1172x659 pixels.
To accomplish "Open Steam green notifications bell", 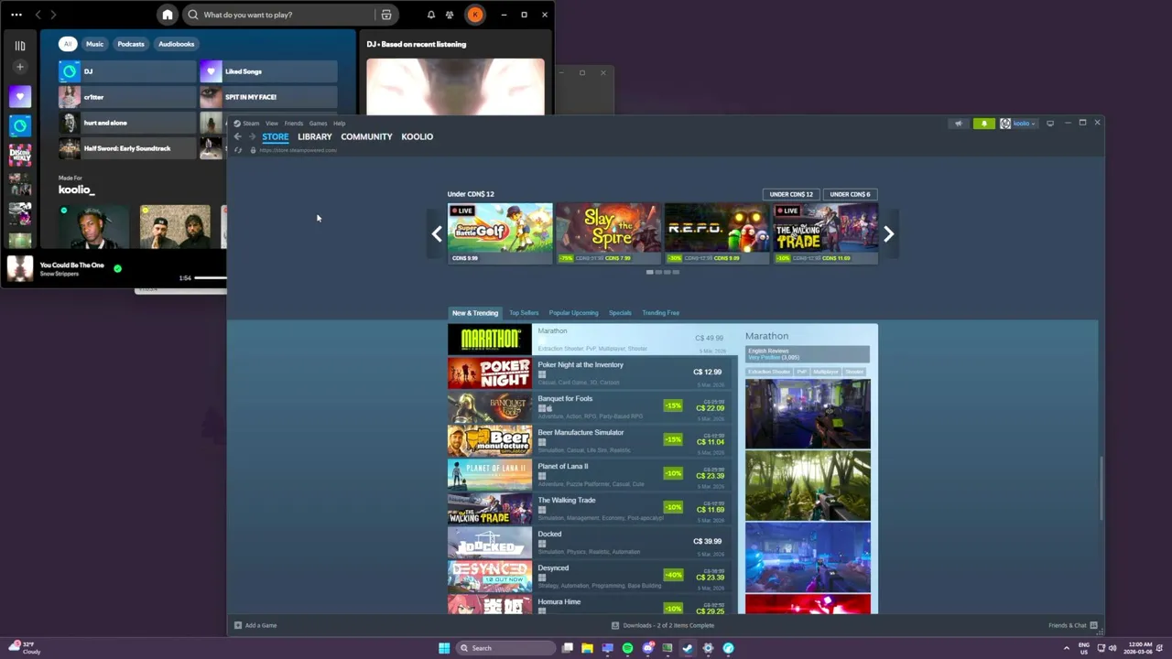I will coord(984,124).
